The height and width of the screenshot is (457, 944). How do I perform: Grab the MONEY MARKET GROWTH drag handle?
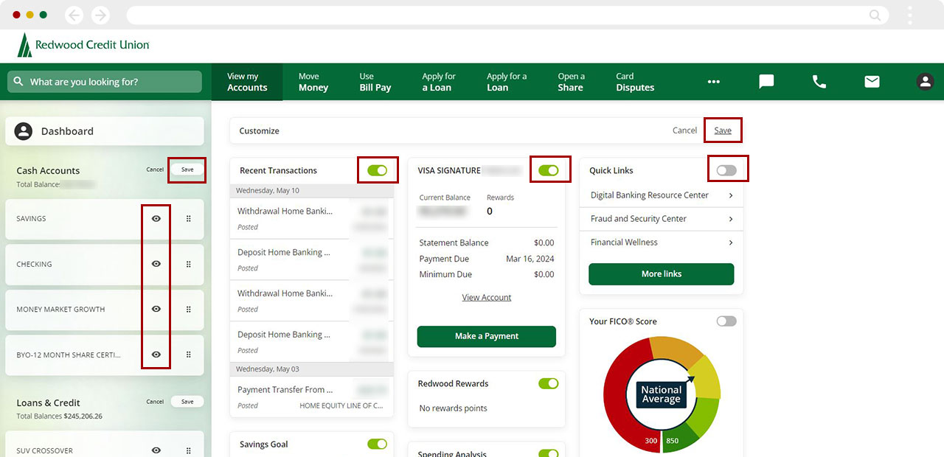pyautogui.click(x=189, y=310)
